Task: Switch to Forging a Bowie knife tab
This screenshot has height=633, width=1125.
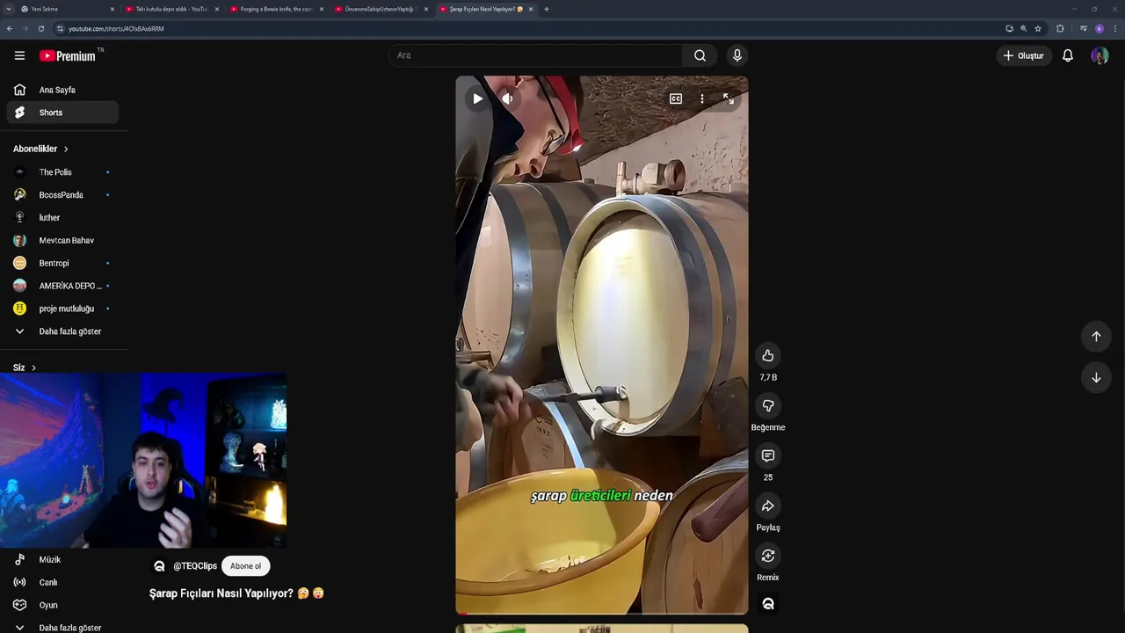Action: point(276,9)
